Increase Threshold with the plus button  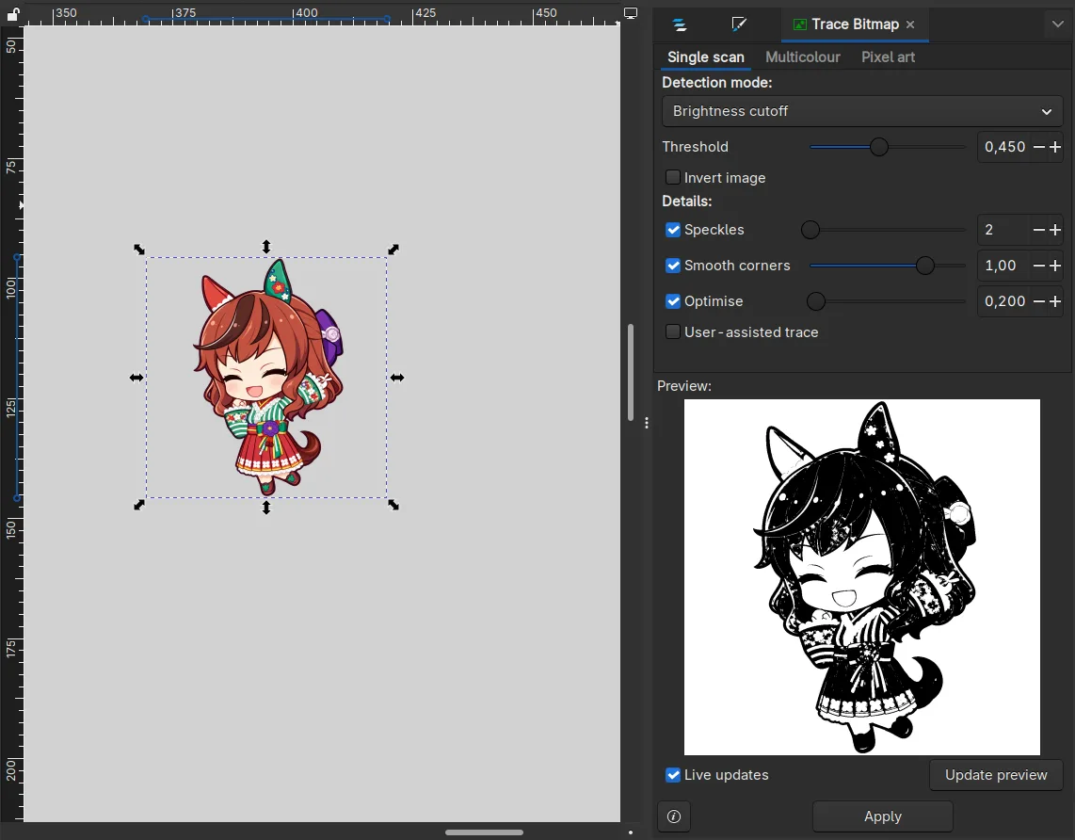click(x=1055, y=147)
